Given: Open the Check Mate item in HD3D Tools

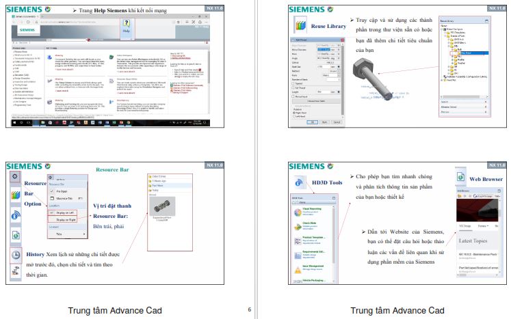Looking at the screenshot, I should point(311,224).
